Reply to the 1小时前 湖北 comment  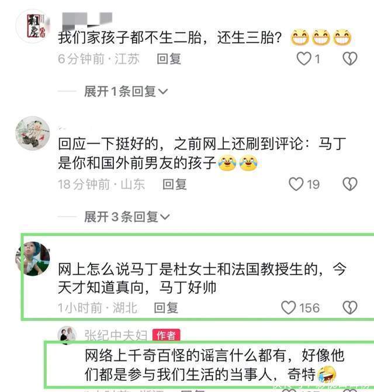pos(166,308)
